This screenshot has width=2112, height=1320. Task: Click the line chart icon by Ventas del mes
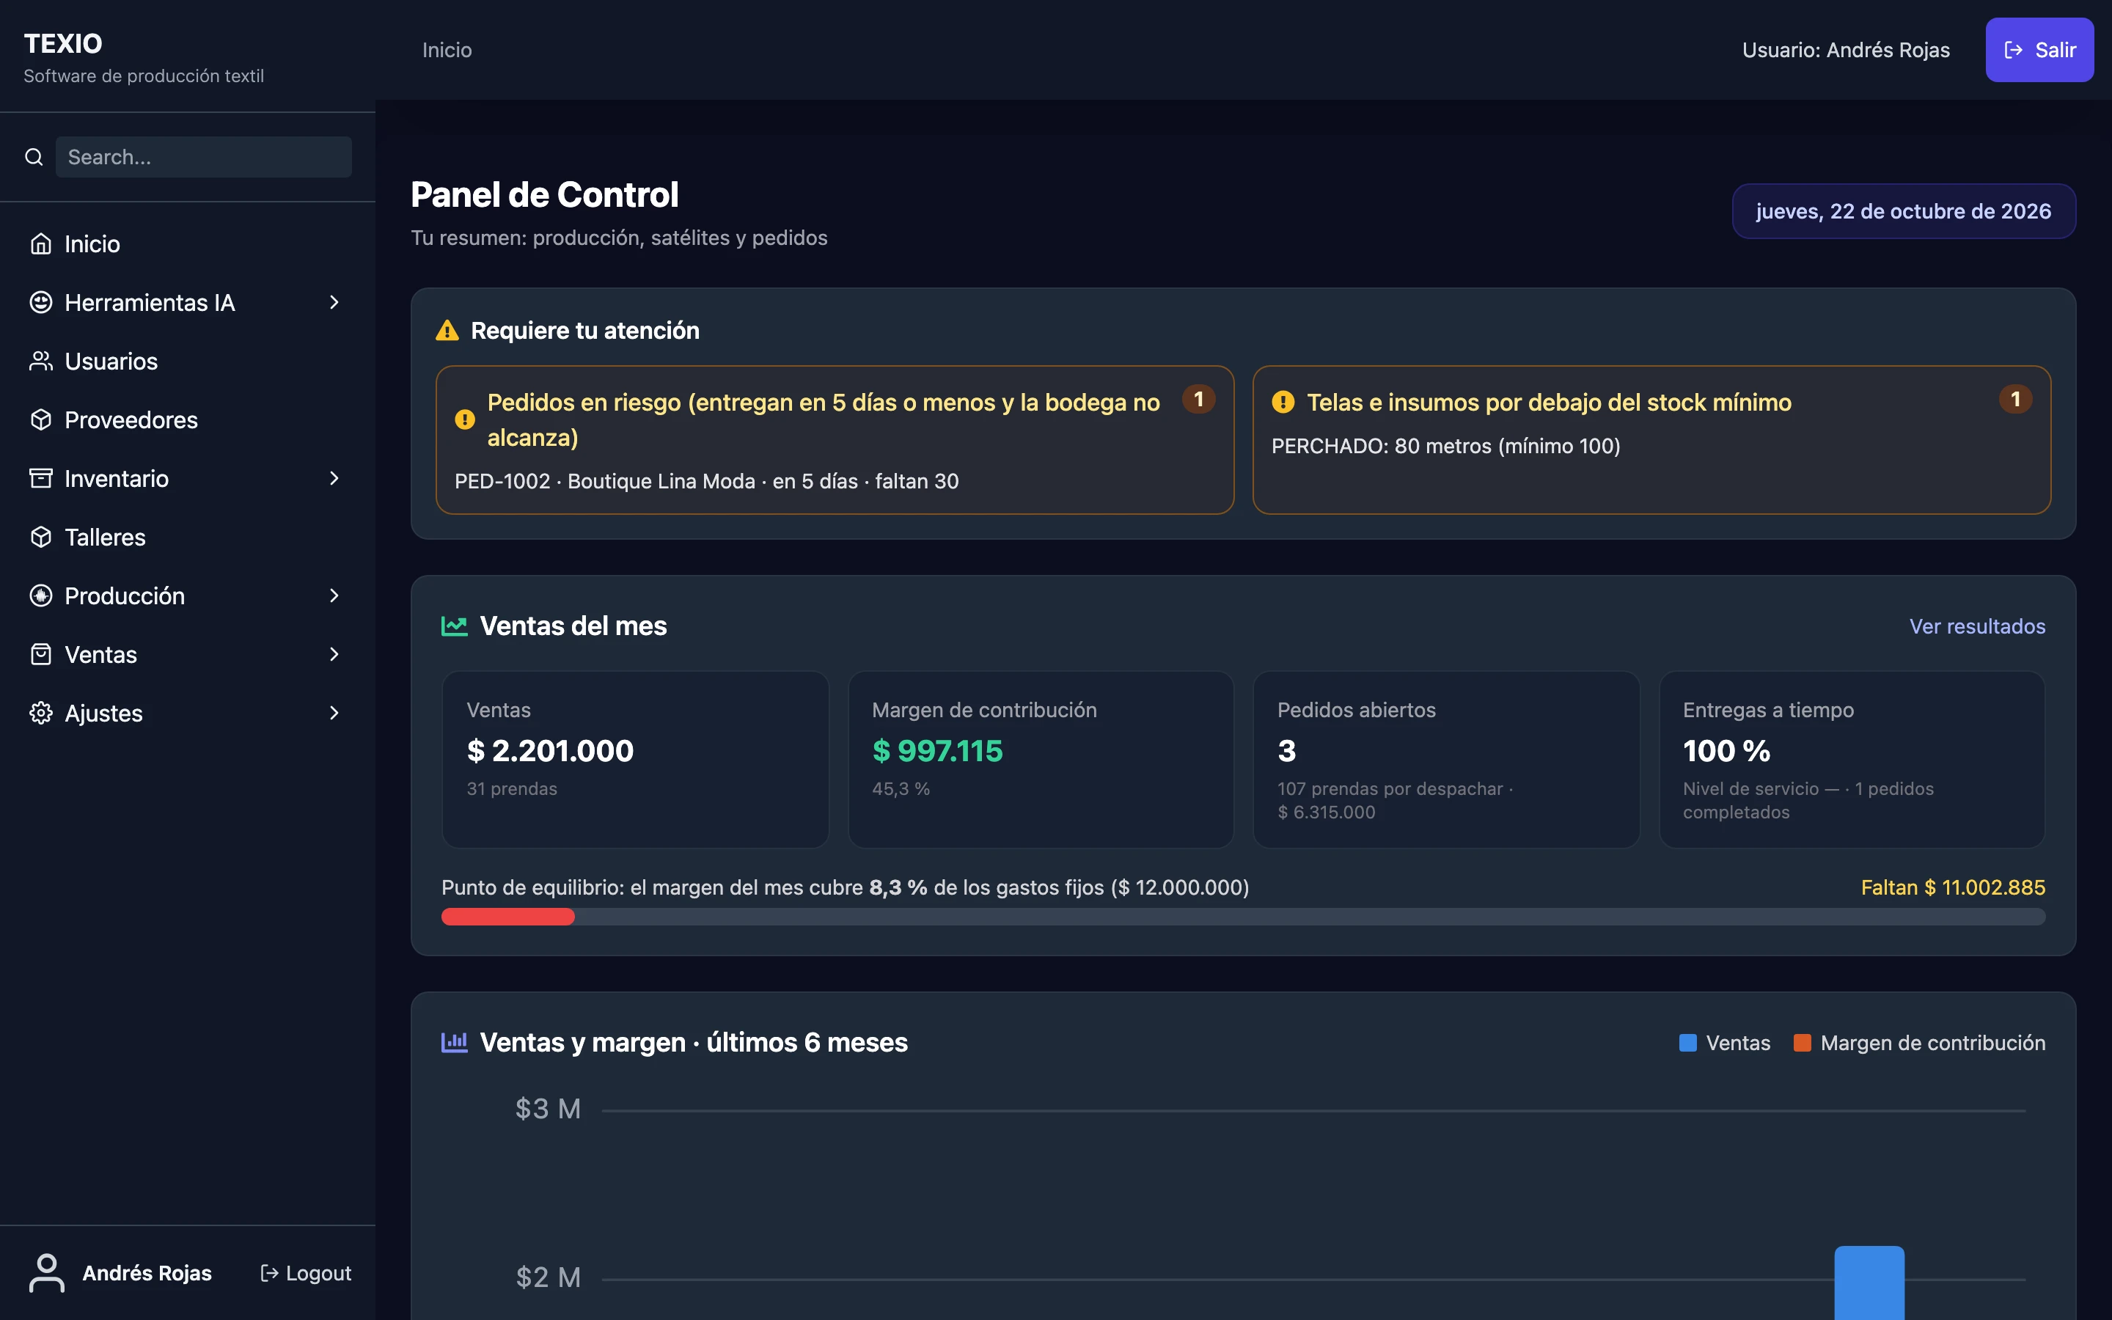[x=455, y=626]
